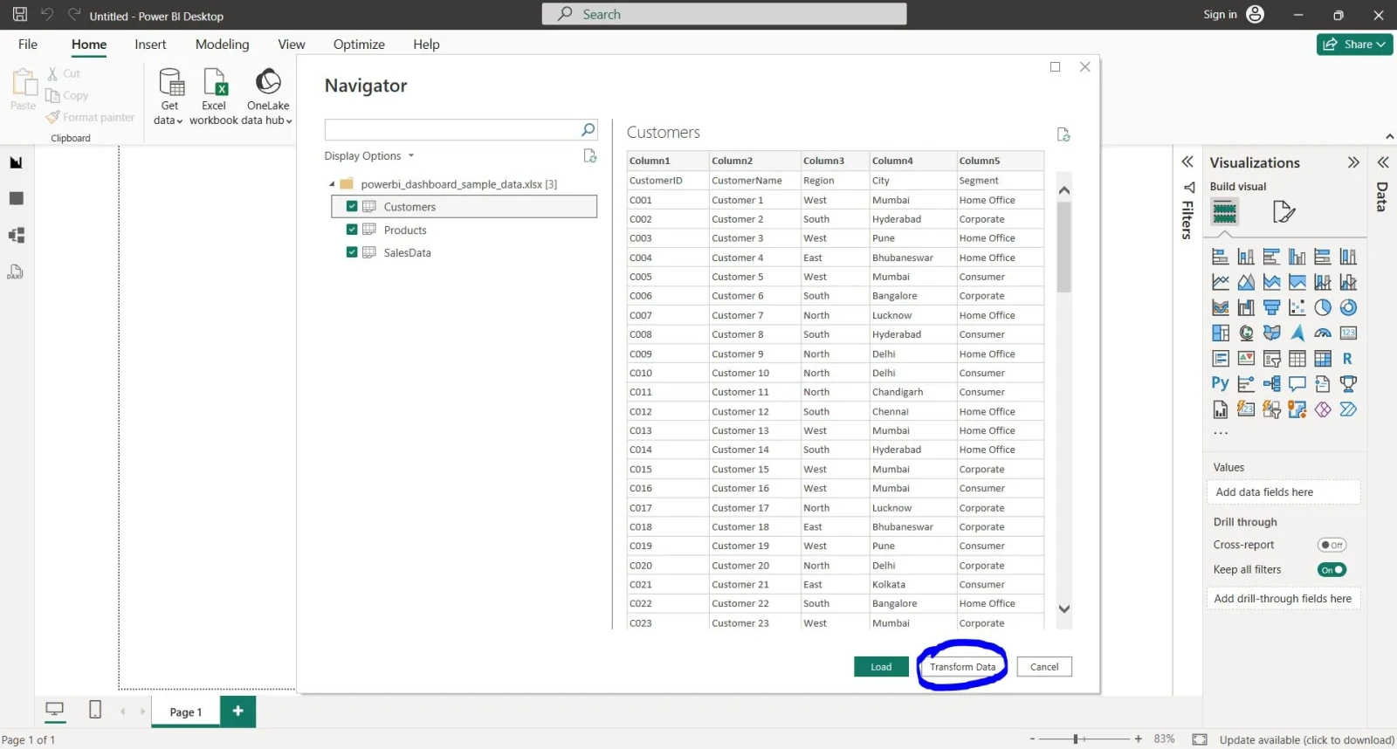Add a new report page
Screen dimensions: 1397x749
click(237, 711)
